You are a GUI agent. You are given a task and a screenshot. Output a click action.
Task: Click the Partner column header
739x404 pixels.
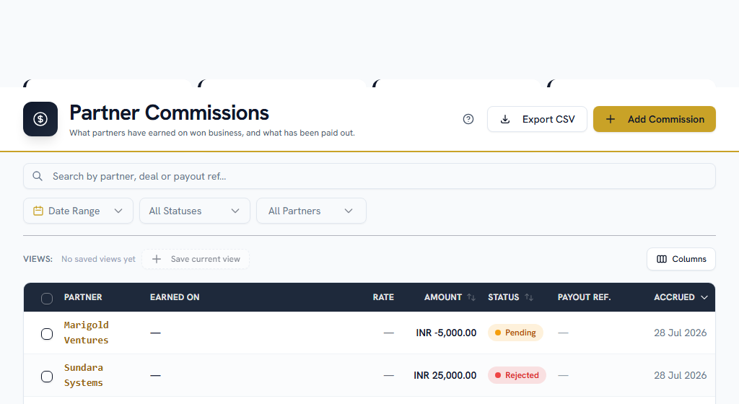pyautogui.click(x=83, y=297)
